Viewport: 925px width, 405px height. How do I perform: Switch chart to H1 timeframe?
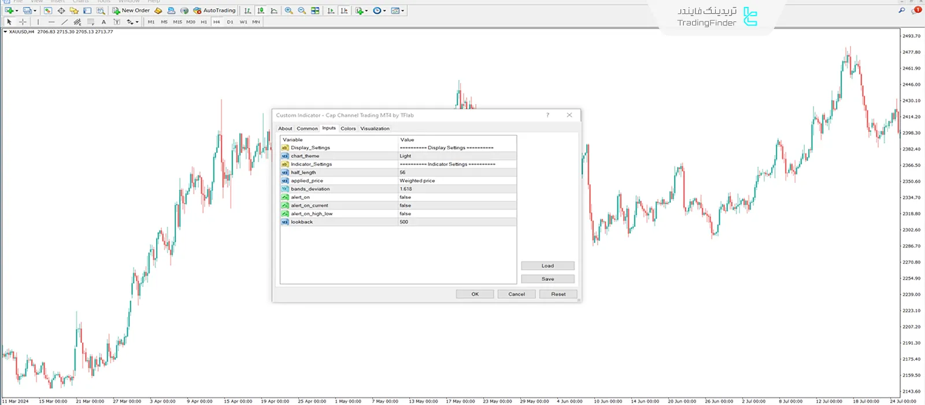(203, 22)
